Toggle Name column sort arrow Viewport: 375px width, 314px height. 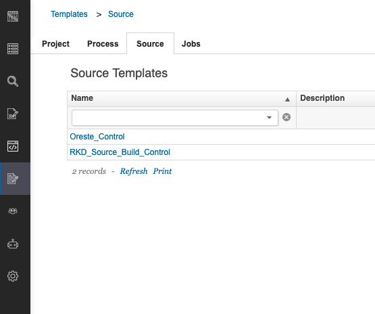(x=287, y=99)
